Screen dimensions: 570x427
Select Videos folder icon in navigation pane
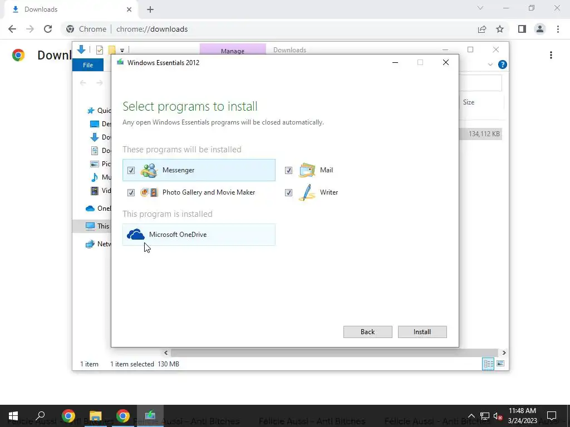(95, 191)
